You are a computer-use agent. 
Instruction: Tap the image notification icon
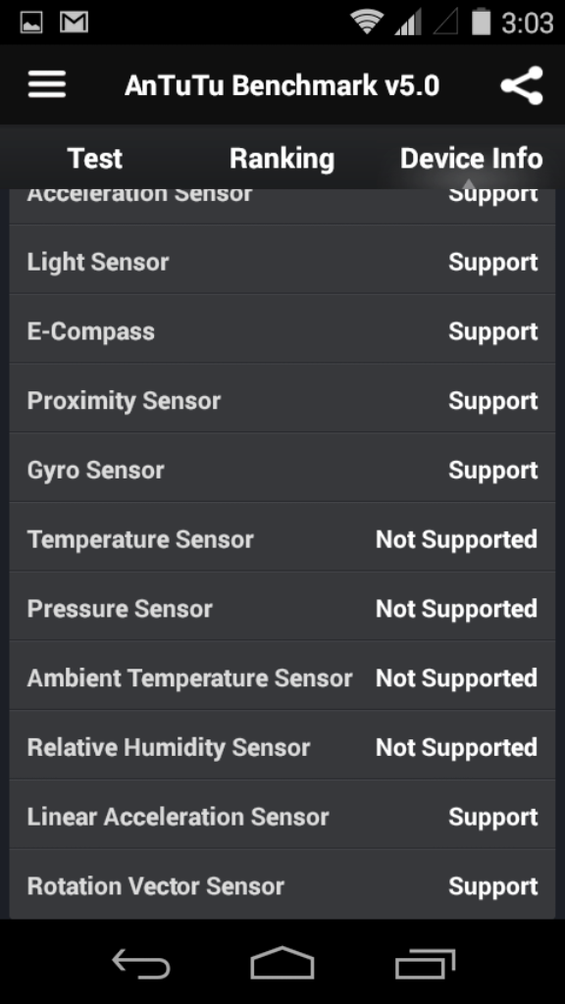(30, 23)
